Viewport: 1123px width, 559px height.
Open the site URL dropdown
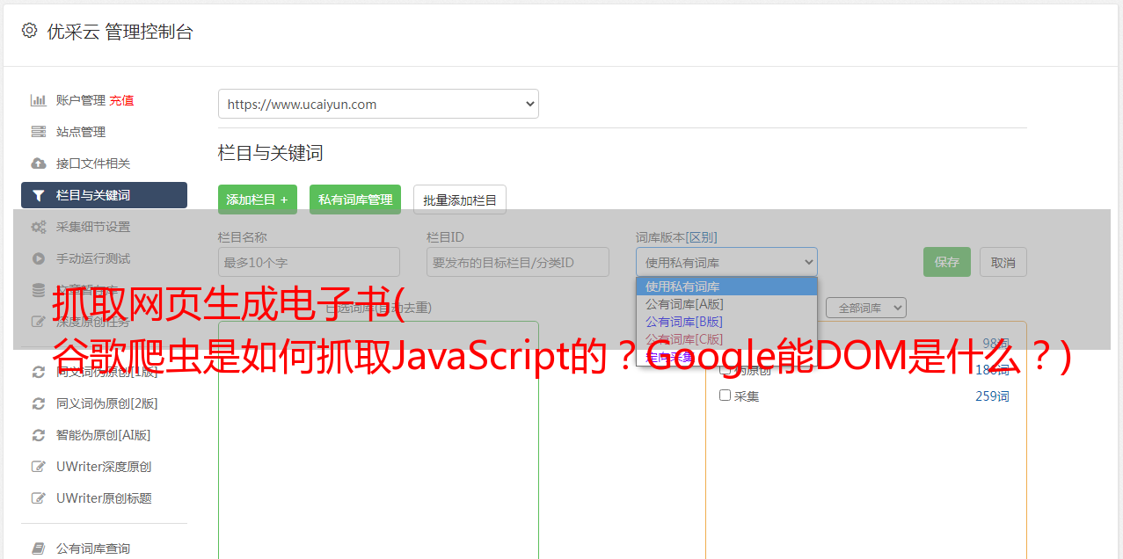pos(378,104)
